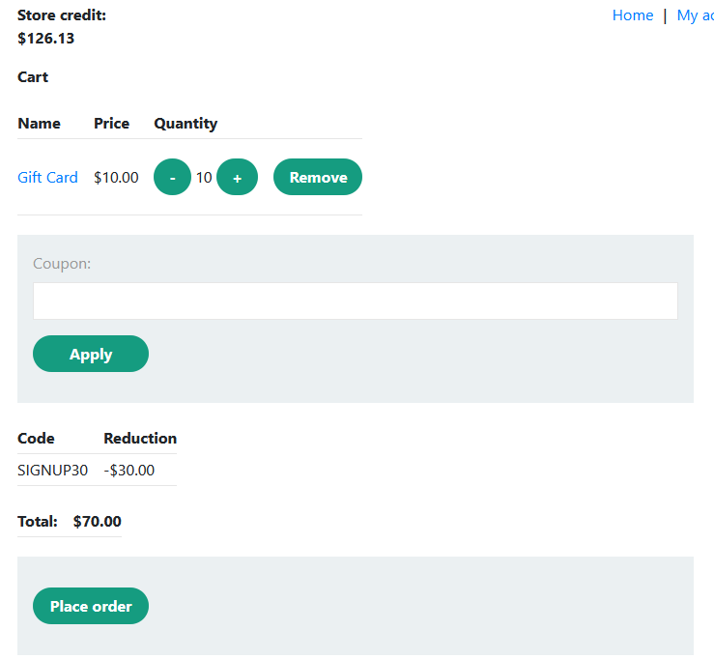This screenshot has height=659, width=714.
Task: Remove the Gift Card from cart
Action: coord(317,178)
